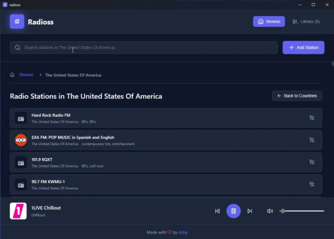Image resolution: width=334 pixels, height=239 pixels.
Task: Open the Browse tab
Action: (x=269, y=21)
